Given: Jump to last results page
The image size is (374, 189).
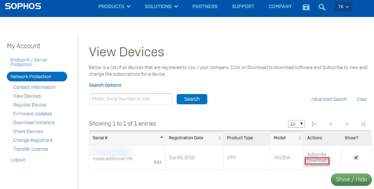Looking at the screenshot, I should [x=363, y=124].
